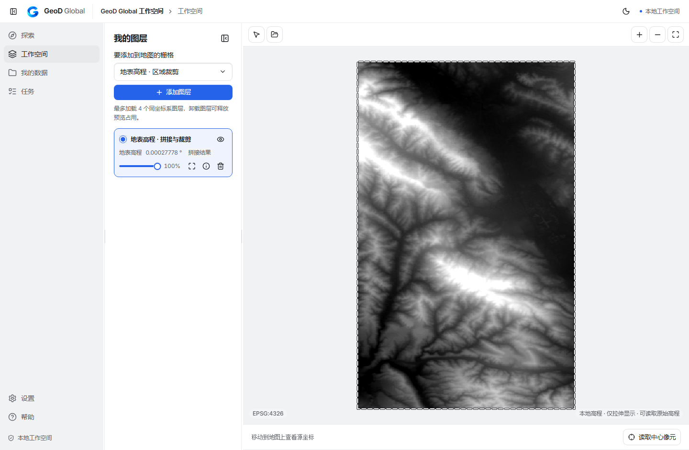Click the 要添加到地图的栅格 label
The image size is (689, 450).
coord(144,55)
